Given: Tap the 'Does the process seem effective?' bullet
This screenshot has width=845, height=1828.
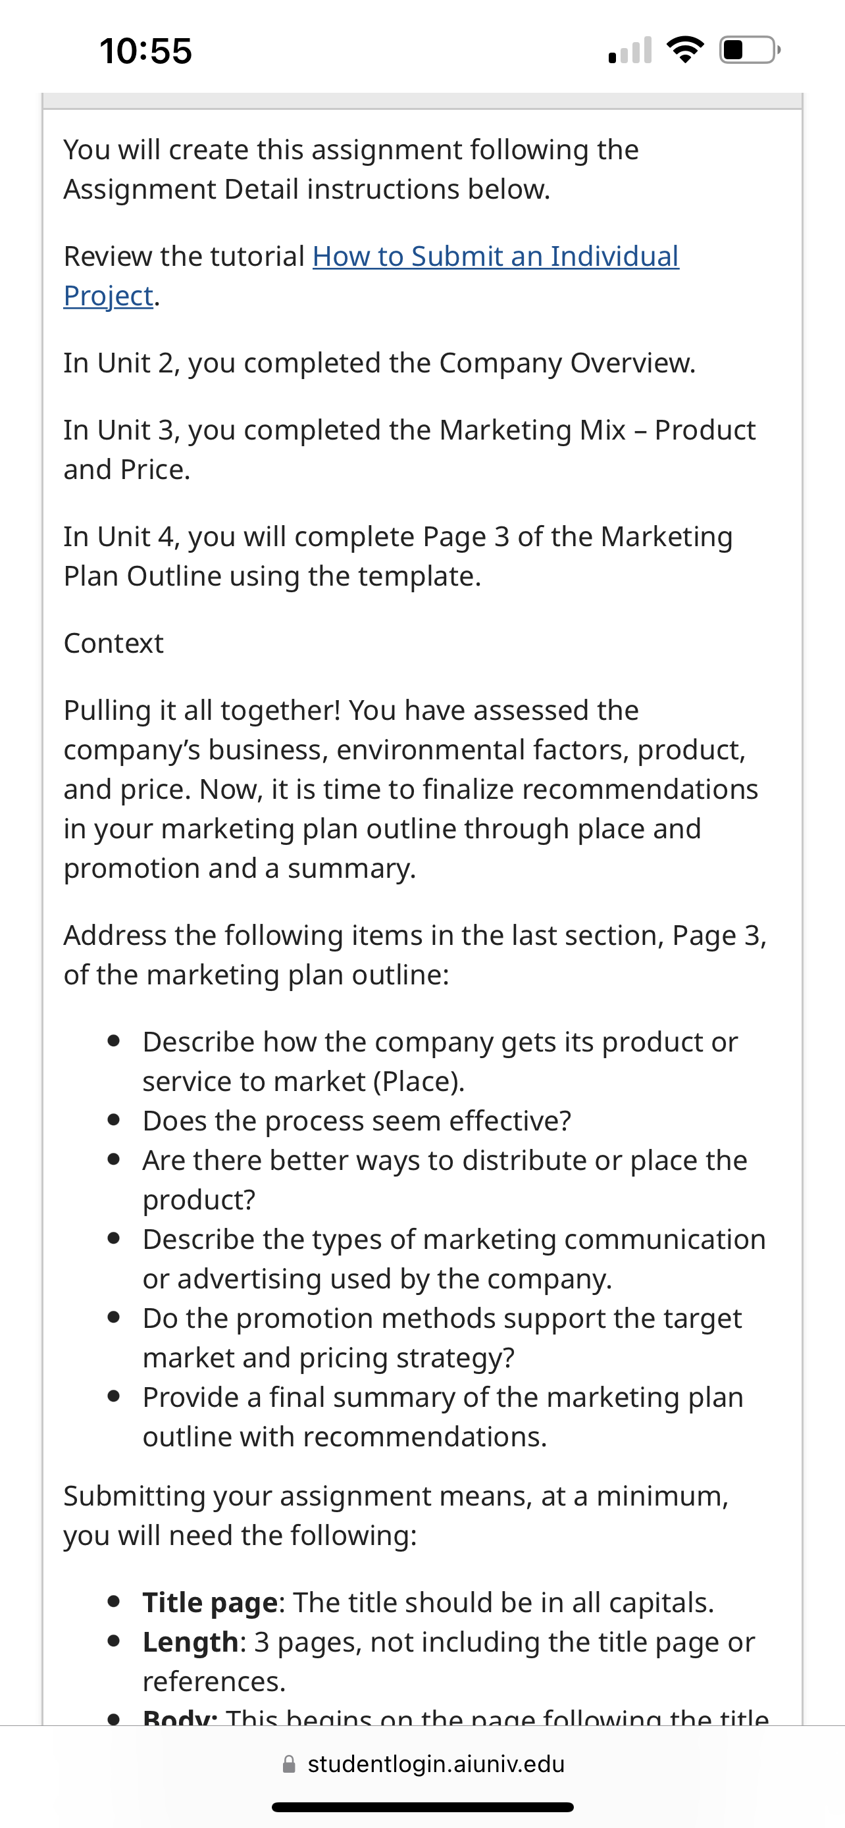Looking at the screenshot, I should [357, 1121].
